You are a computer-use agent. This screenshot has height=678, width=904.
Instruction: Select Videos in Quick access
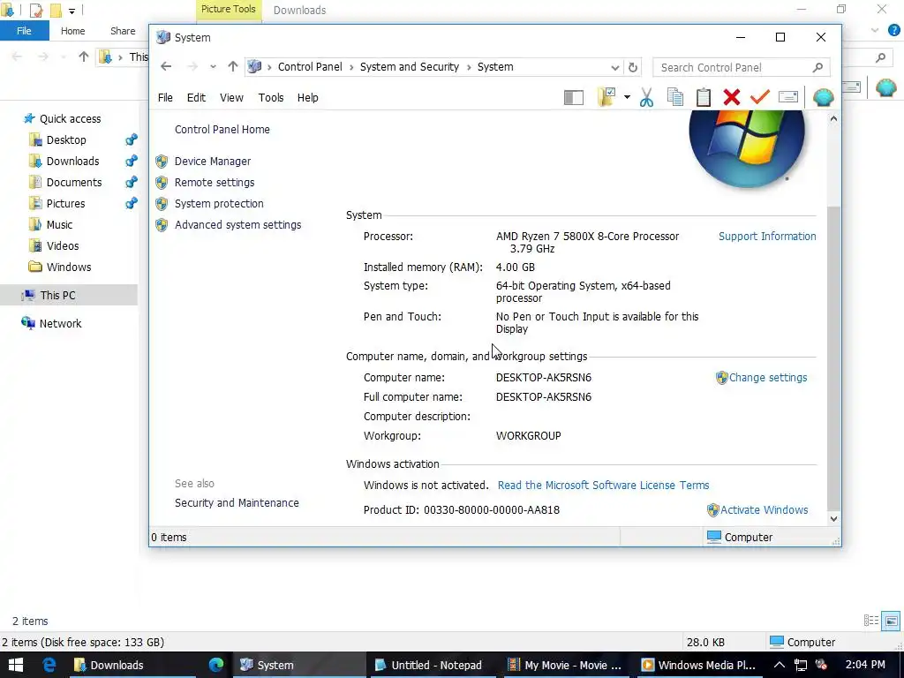[x=63, y=246]
